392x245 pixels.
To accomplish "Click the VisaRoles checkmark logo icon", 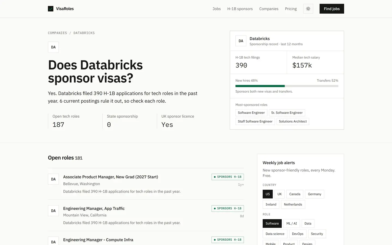I will pyautogui.click(x=51, y=9).
